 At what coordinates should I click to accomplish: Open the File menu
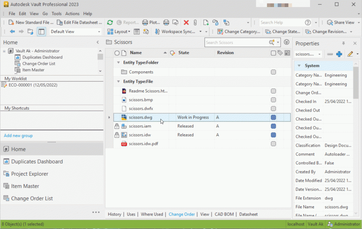coord(12,14)
